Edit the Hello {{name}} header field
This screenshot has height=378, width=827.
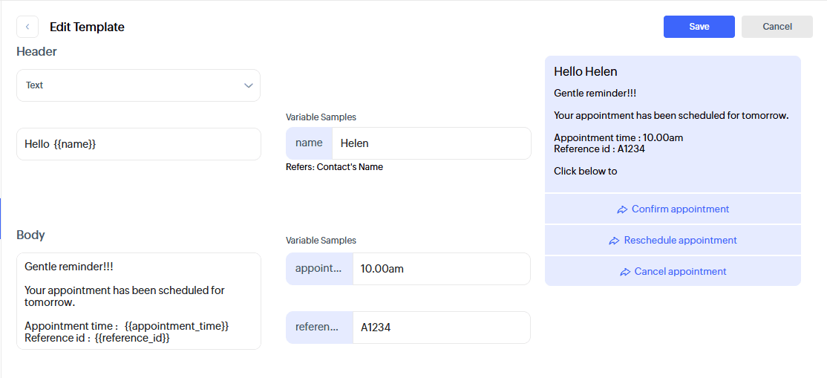tap(138, 144)
